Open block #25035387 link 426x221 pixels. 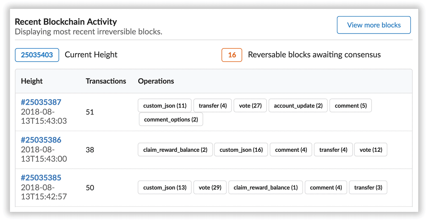(41, 102)
